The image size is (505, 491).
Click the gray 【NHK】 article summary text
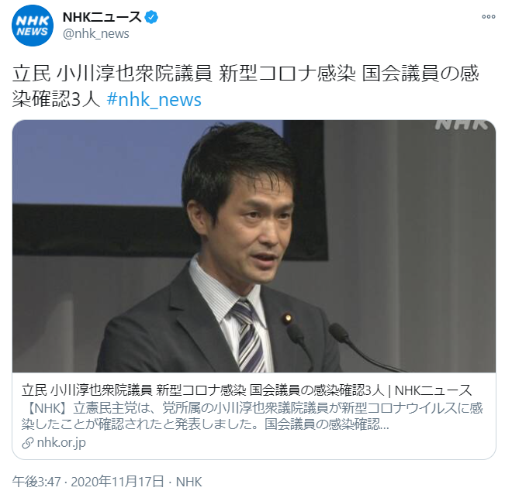point(252,417)
